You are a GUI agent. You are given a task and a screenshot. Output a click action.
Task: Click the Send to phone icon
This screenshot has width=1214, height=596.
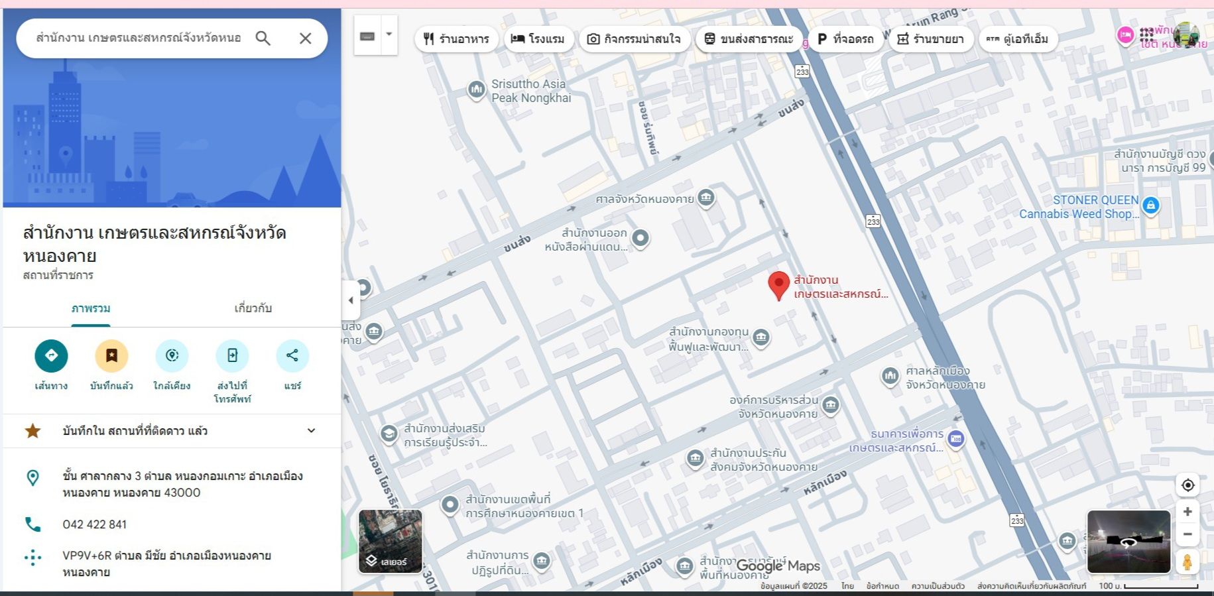pos(232,356)
